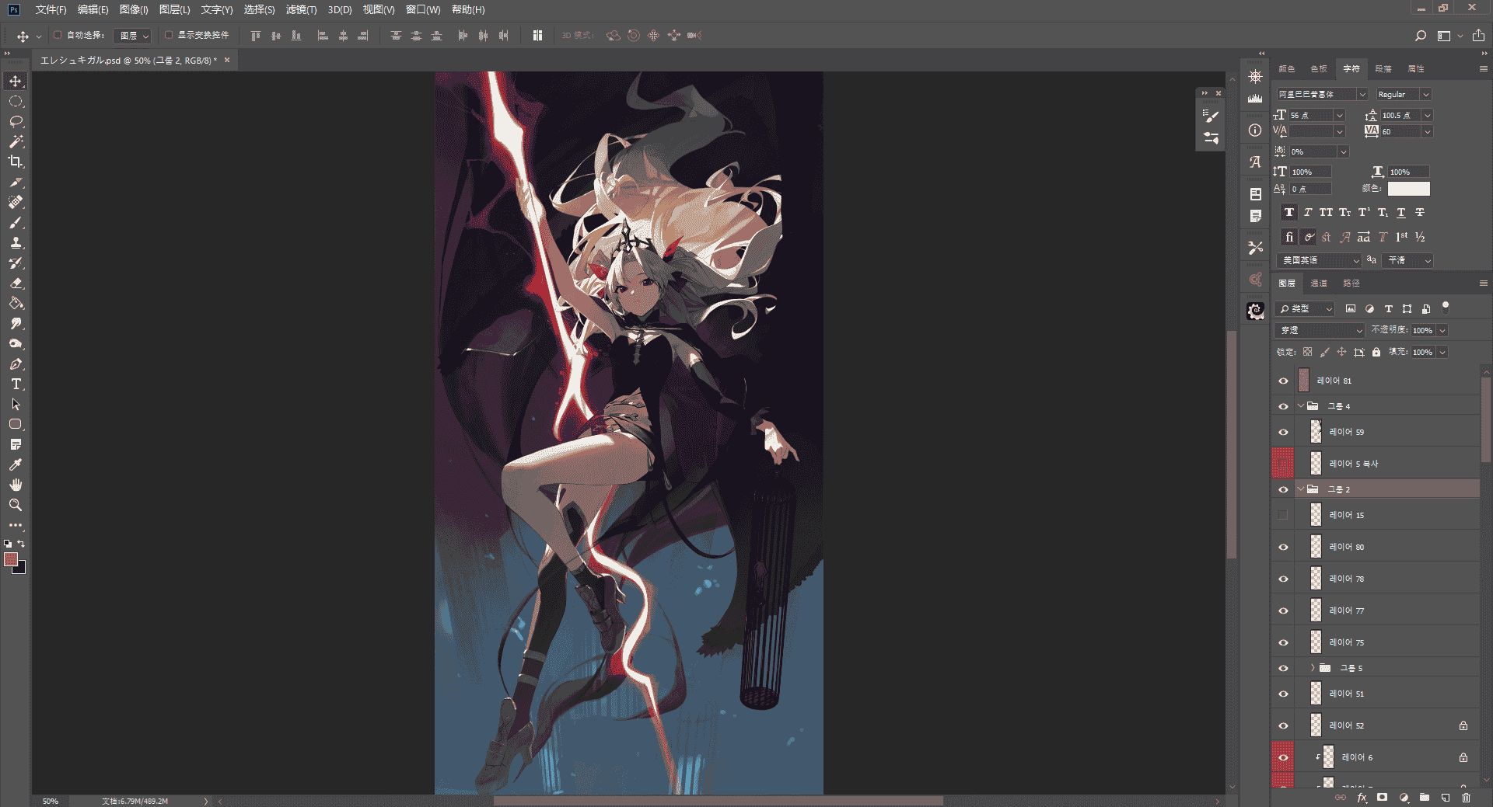The width and height of the screenshot is (1493, 807).
Task: Collapse the 그룹 4 group
Action: [x=1300, y=406]
